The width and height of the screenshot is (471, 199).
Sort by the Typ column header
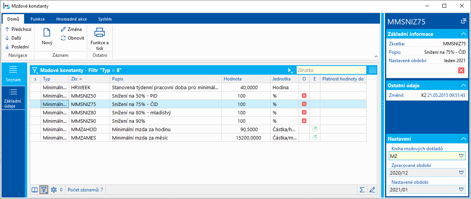55,79
